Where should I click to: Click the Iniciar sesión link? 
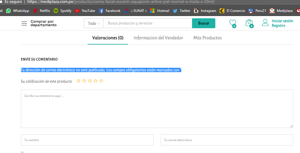[x=283, y=21]
